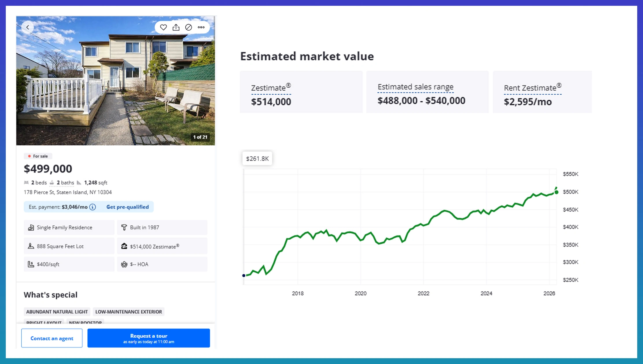Share the listing via the share icon
This screenshot has width=643, height=364.
[x=176, y=27]
